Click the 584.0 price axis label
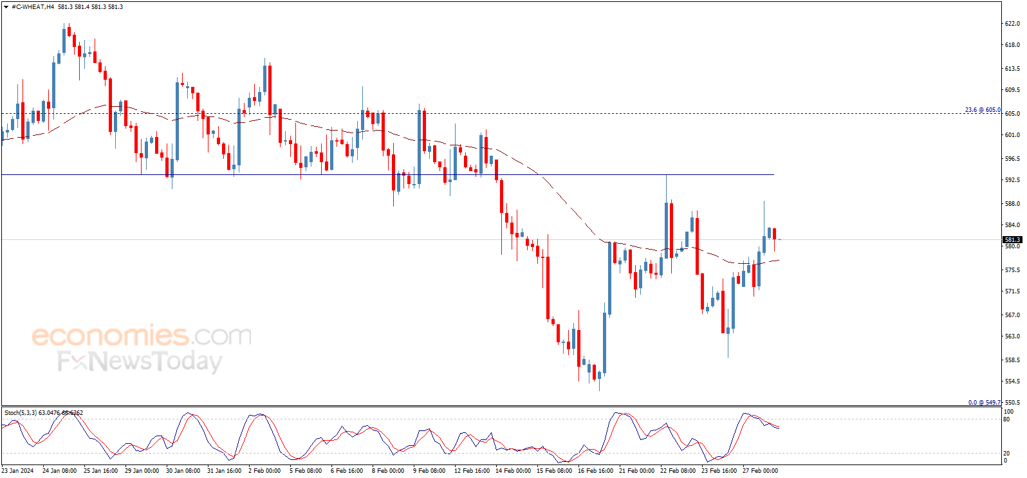 click(1012, 225)
